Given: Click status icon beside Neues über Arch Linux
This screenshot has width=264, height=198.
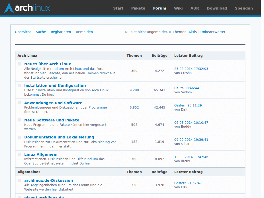Looking at the screenshot, I should point(20,64).
